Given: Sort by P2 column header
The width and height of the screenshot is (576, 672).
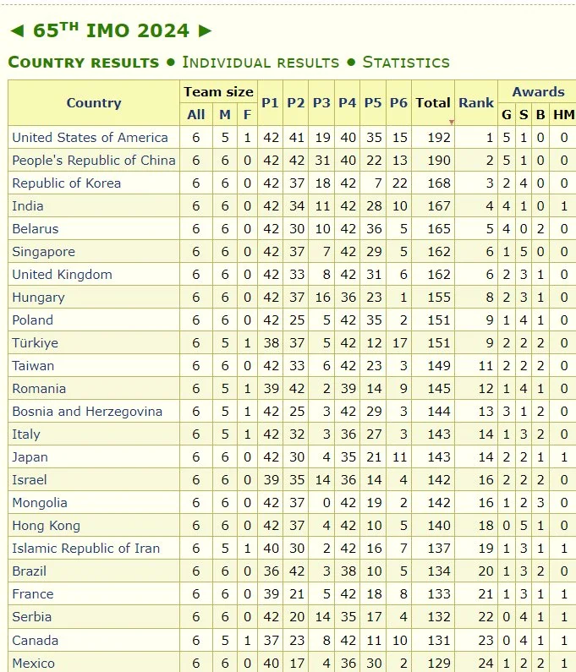Looking at the screenshot, I should (295, 103).
